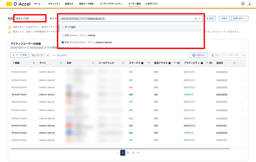The image size is (256, 162).
Task: Open the IP 許可リスト menu item
Action: (152, 4)
